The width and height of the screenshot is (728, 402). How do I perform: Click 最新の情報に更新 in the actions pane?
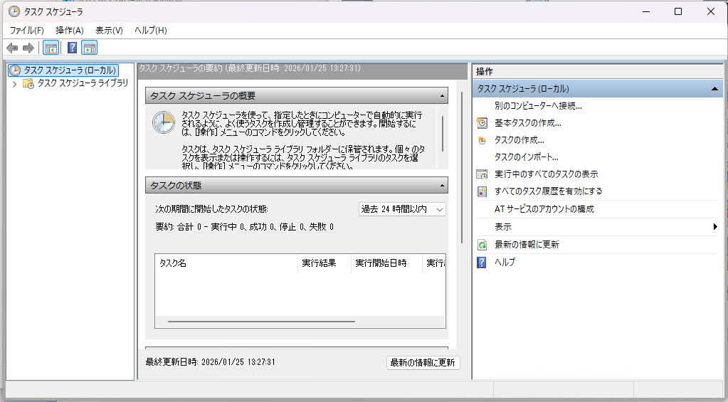(527, 245)
